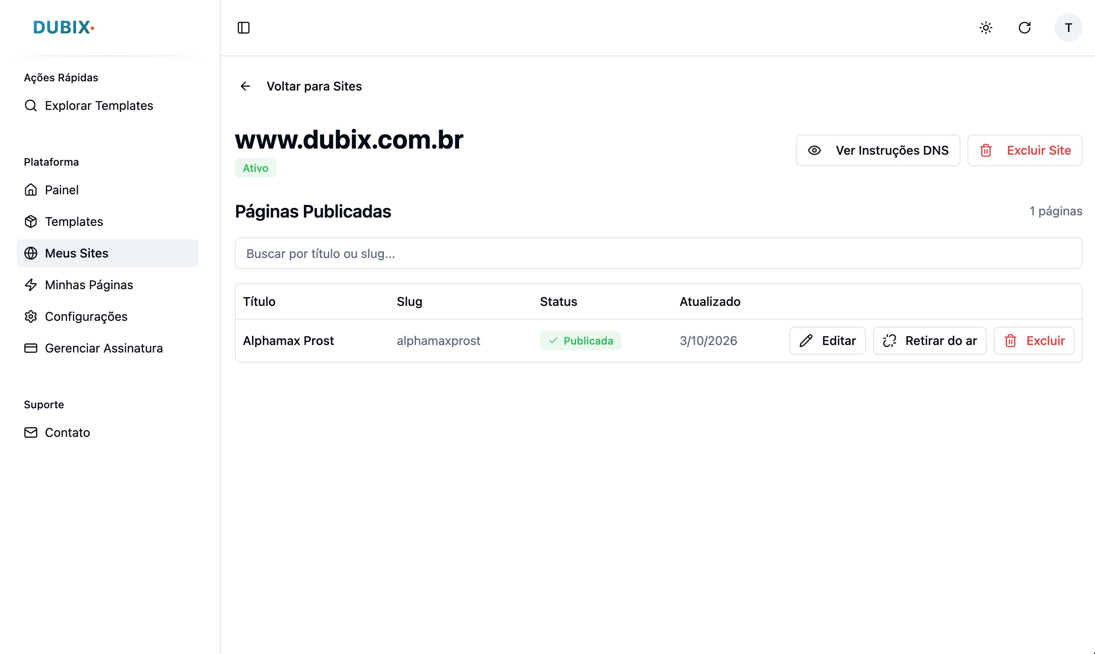Open Painel from the sidebar
This screenshot has width=1095, height=654.
click(61, 189)
